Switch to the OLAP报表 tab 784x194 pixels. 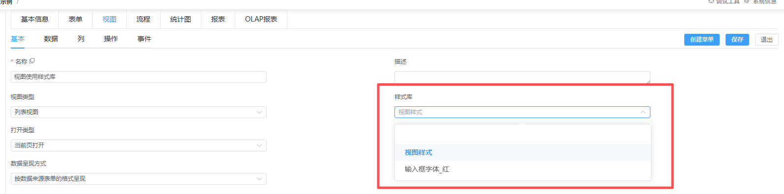point(261,19)
